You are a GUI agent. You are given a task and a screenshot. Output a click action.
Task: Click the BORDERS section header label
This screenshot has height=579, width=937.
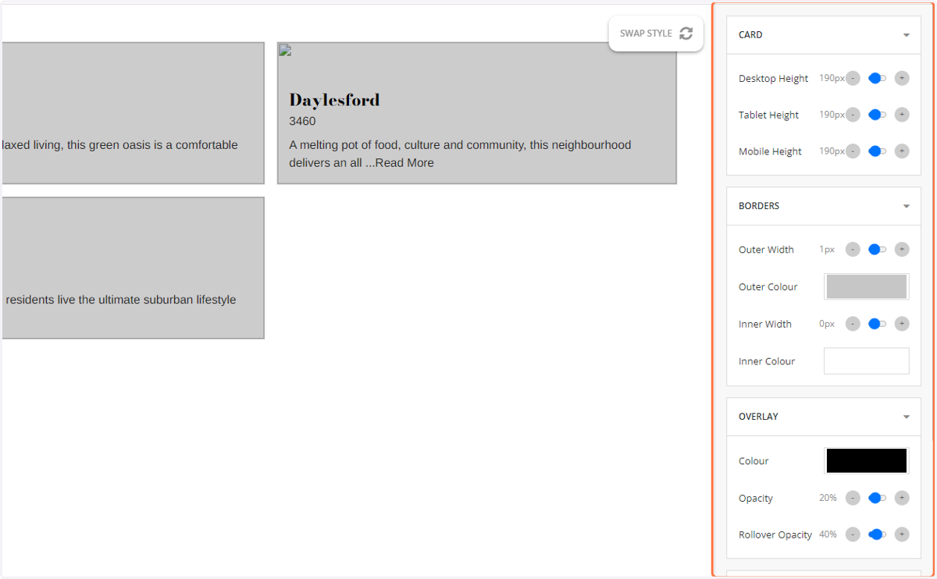759,206
